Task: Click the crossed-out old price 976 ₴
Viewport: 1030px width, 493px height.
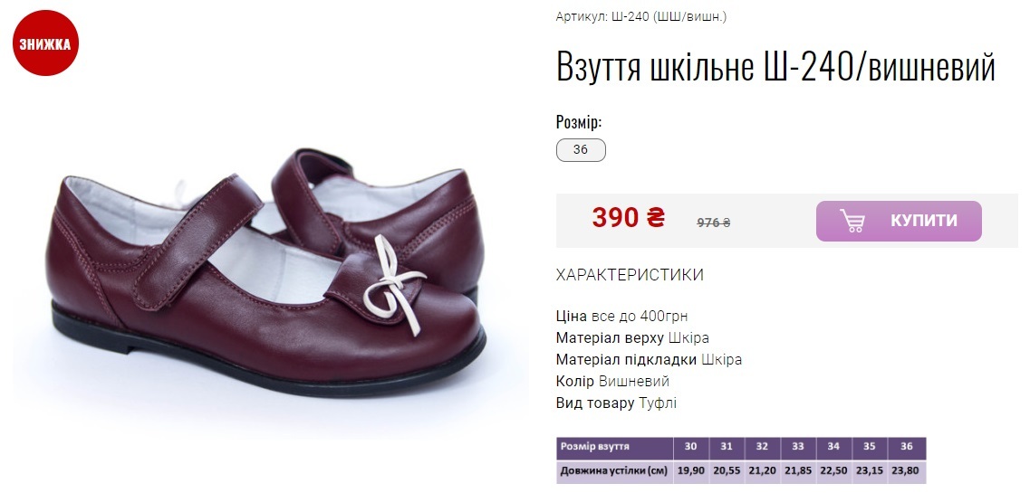Action: tap(713, 223)
